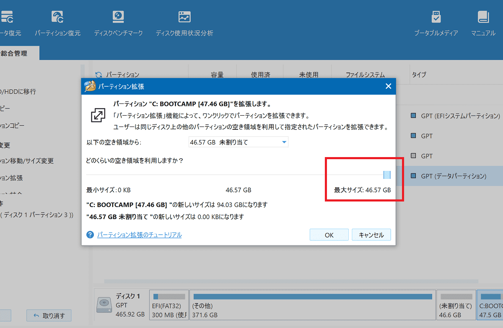Select the EFI(FAT32) partition in disk map
Image resolution: width=503 pixels, height=328 pixels.
pos(169,305)
